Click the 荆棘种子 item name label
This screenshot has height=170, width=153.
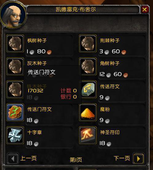coord(110,41)
